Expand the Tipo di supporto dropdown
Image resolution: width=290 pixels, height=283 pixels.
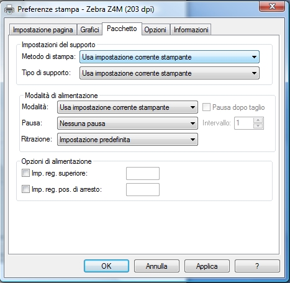[x=170, y=73]
